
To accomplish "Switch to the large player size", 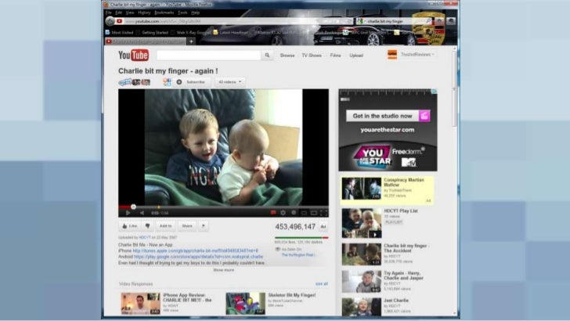I will click(314, 213).
